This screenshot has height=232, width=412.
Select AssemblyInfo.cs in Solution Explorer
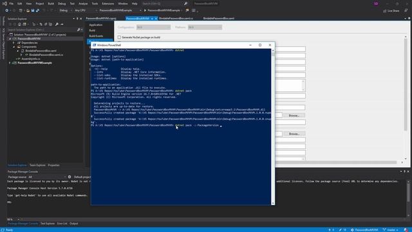(x=31, y=59)
